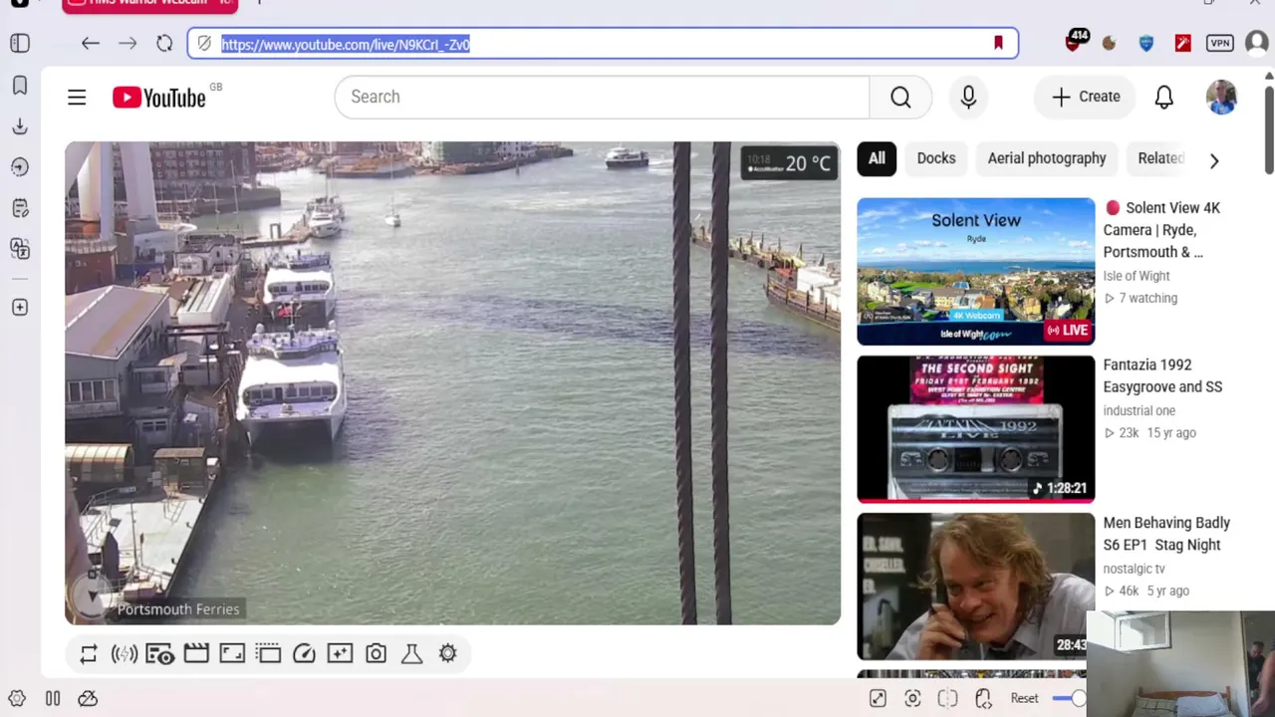1275x717 pixels.
Task: Click the tile tabs icon in status bar
Action: pos(947,698)
